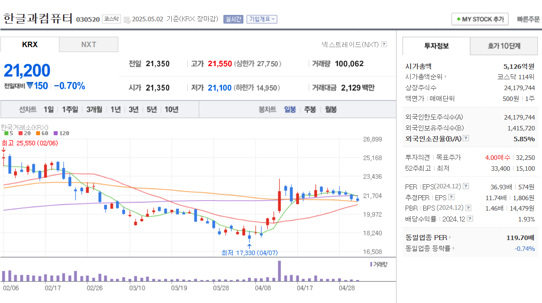The height and width of the screenshot is (303, 542).
Task: Click the 추정PER|EPS help icon
Action: tap(451, 197)
